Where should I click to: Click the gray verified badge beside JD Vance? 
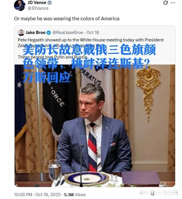tap(49, 3)
